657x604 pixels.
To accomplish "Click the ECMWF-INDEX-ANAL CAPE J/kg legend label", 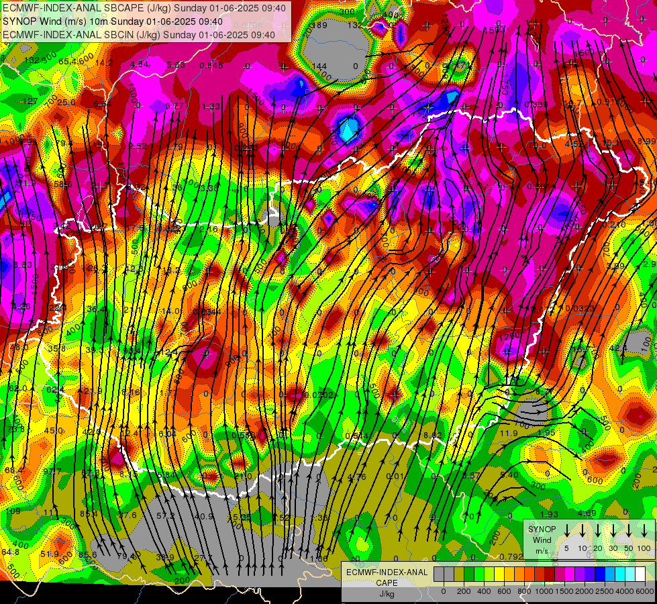I will (387, 583).
